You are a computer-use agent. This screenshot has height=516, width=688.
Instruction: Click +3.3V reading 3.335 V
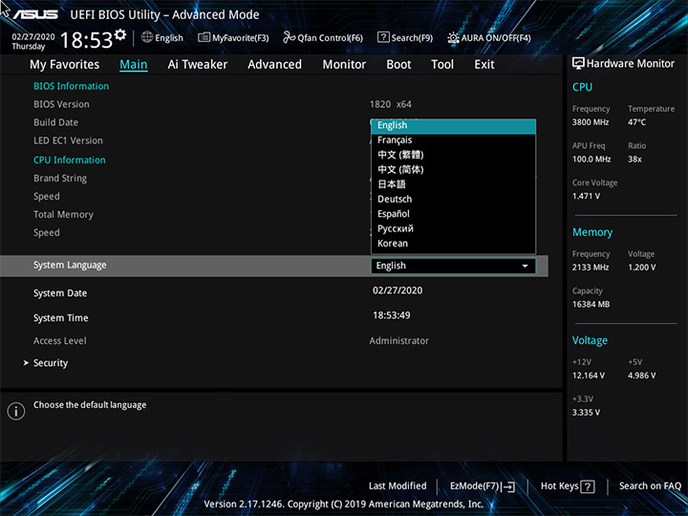click(586, 413)
